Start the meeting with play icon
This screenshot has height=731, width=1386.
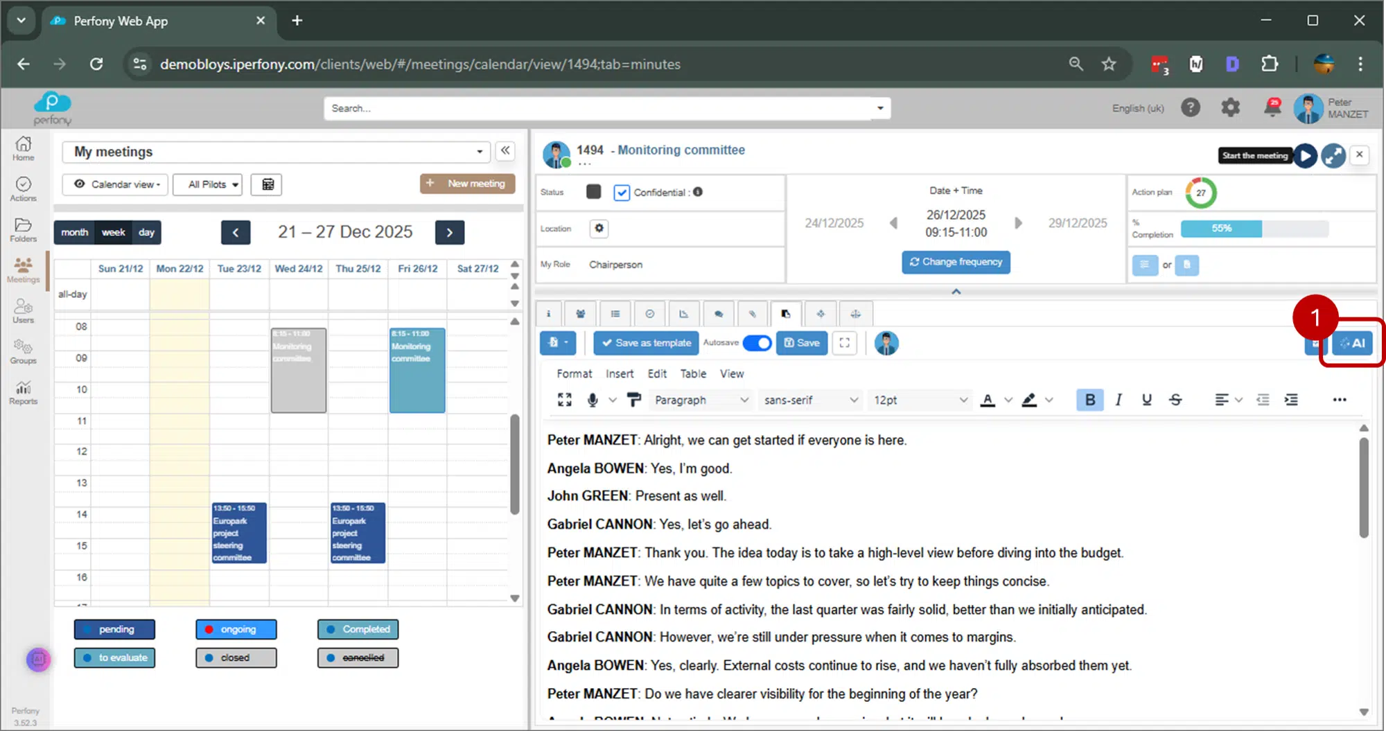[1305, 155]
